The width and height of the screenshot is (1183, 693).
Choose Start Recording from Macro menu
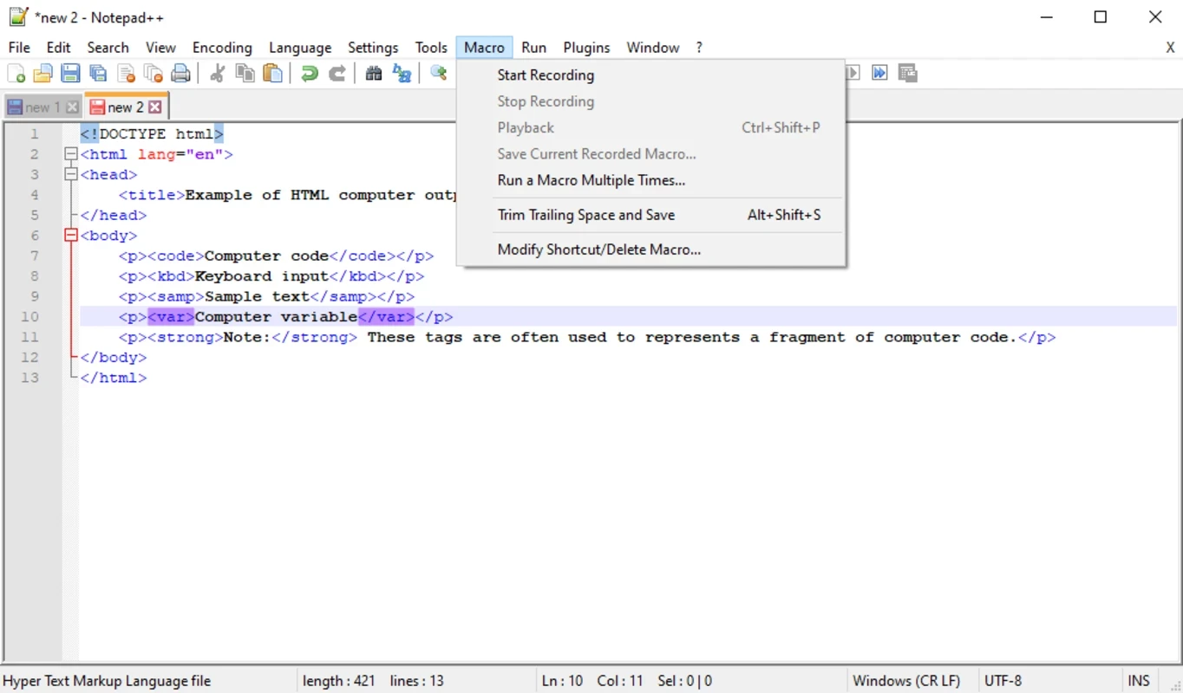546,75
